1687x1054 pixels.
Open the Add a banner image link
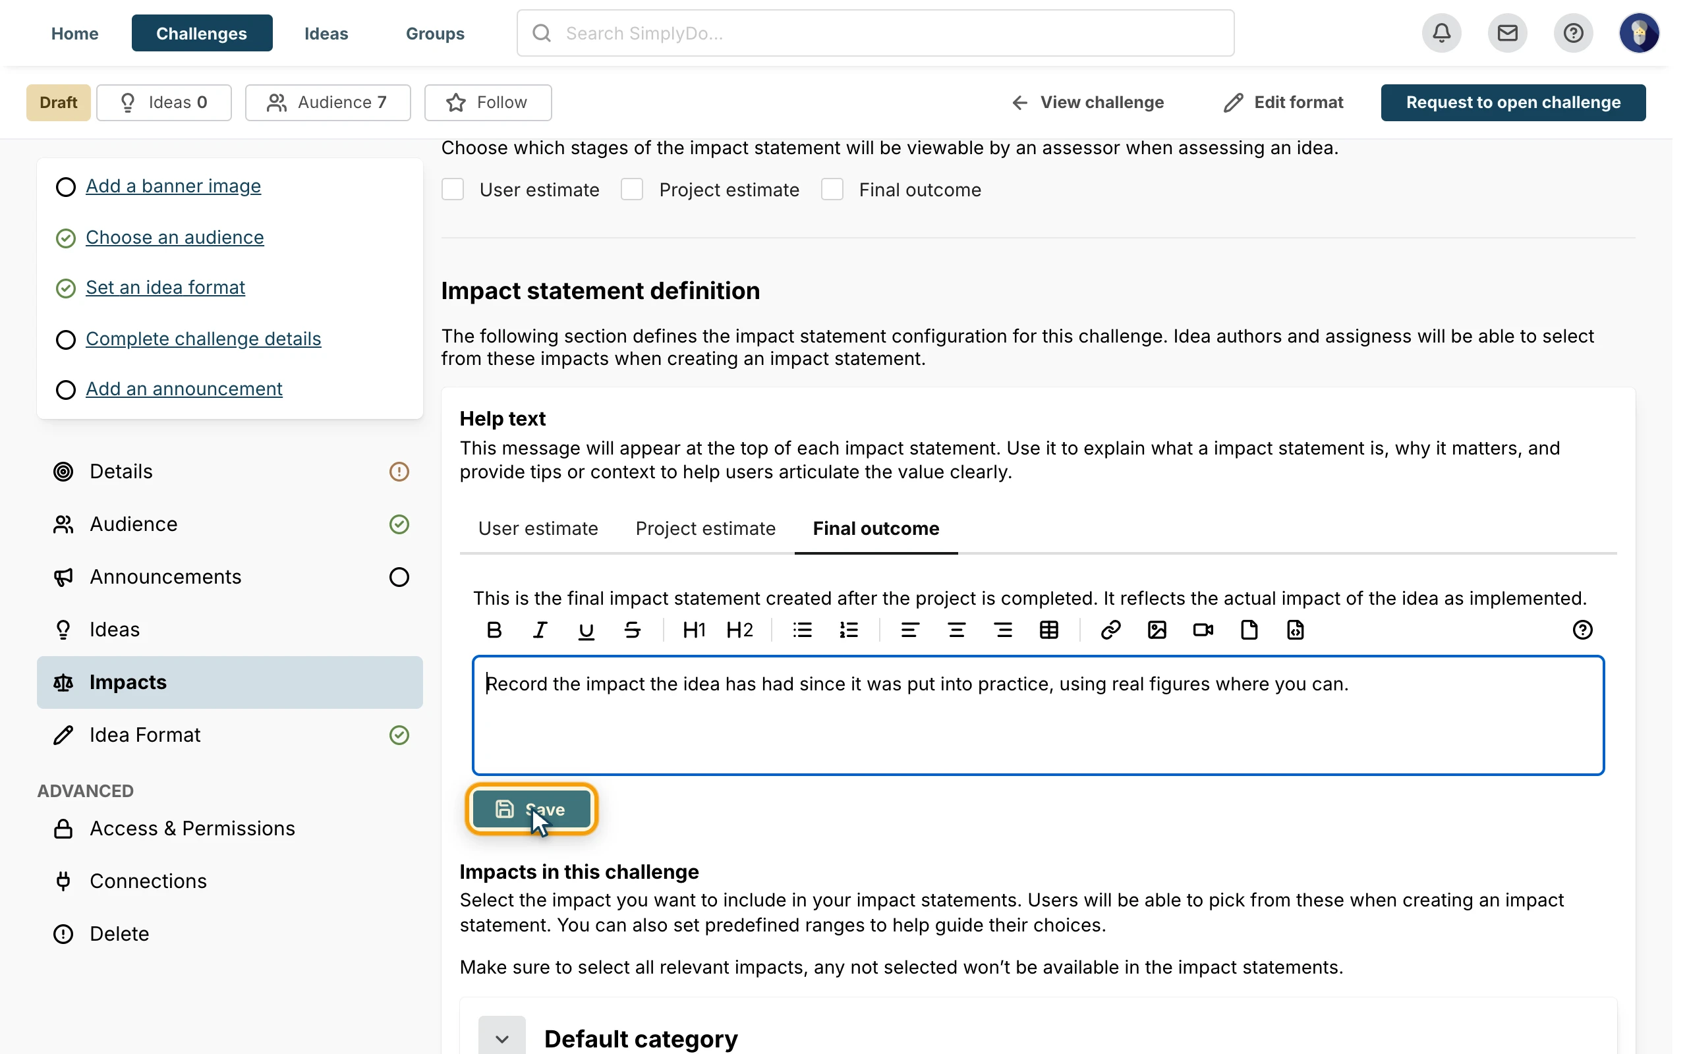point(173,186)
